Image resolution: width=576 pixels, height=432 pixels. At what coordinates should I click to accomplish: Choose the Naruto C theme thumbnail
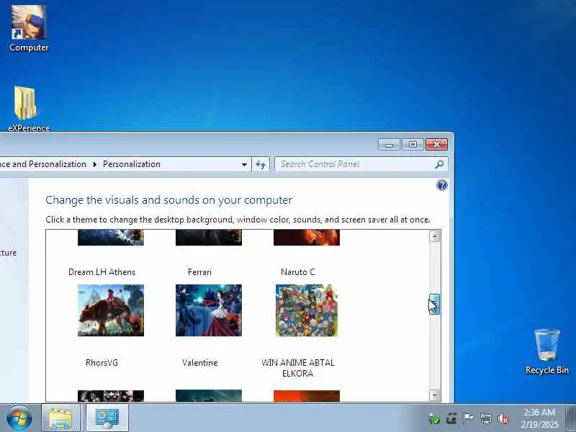[307, 238]
